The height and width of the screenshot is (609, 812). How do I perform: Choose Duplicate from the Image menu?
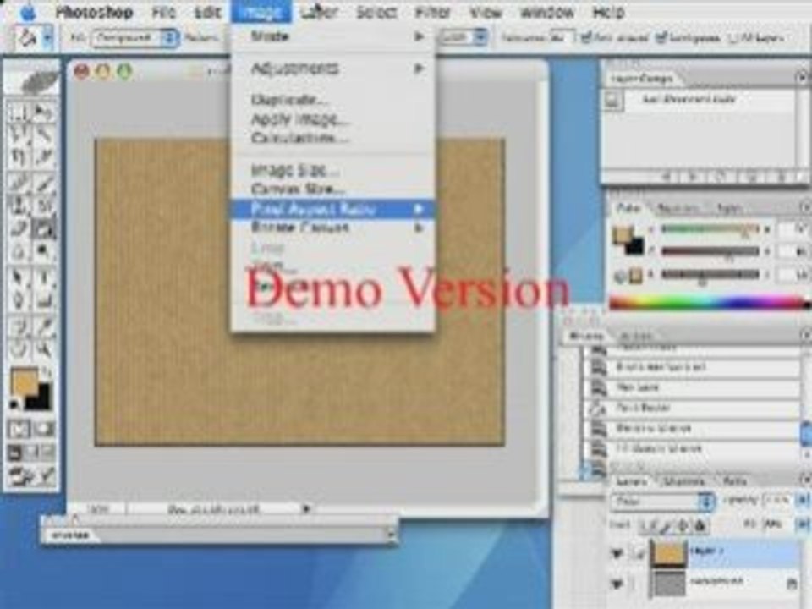pyautogui.click(x=332, y=100)
